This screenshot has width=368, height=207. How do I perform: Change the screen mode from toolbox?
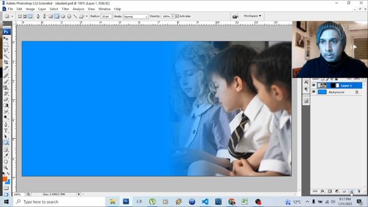pos(6,194)
